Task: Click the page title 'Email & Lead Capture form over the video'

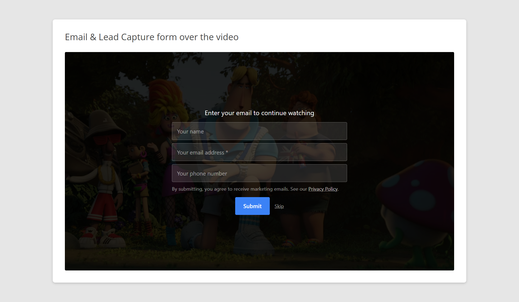Action: click(x=152, y=37)
